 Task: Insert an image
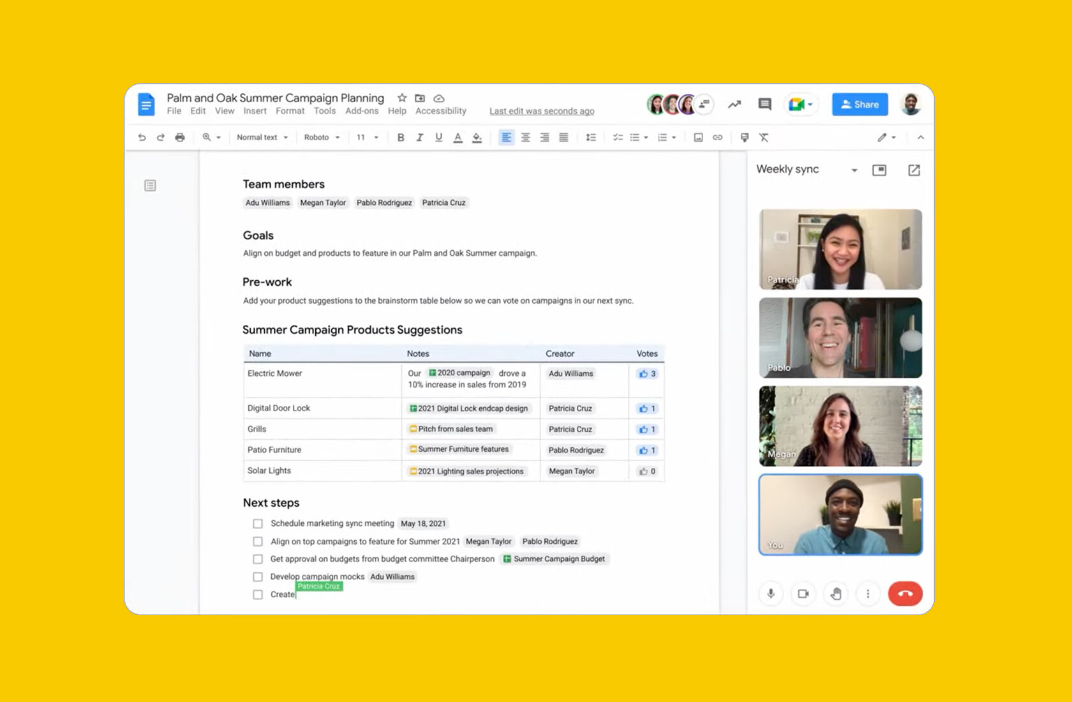[698, 137]
